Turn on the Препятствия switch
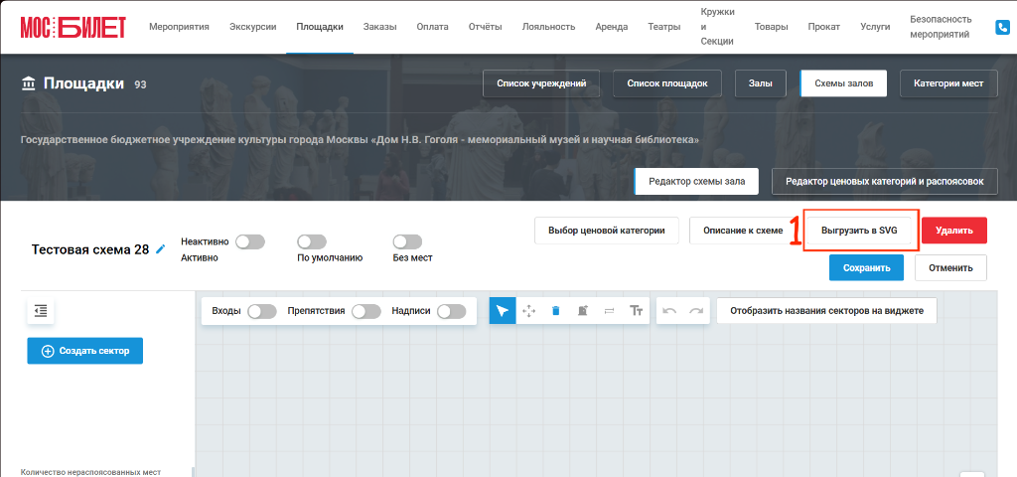Image resolution: width=1017 pixels, height=477 pixels. (x=366, y=311)
